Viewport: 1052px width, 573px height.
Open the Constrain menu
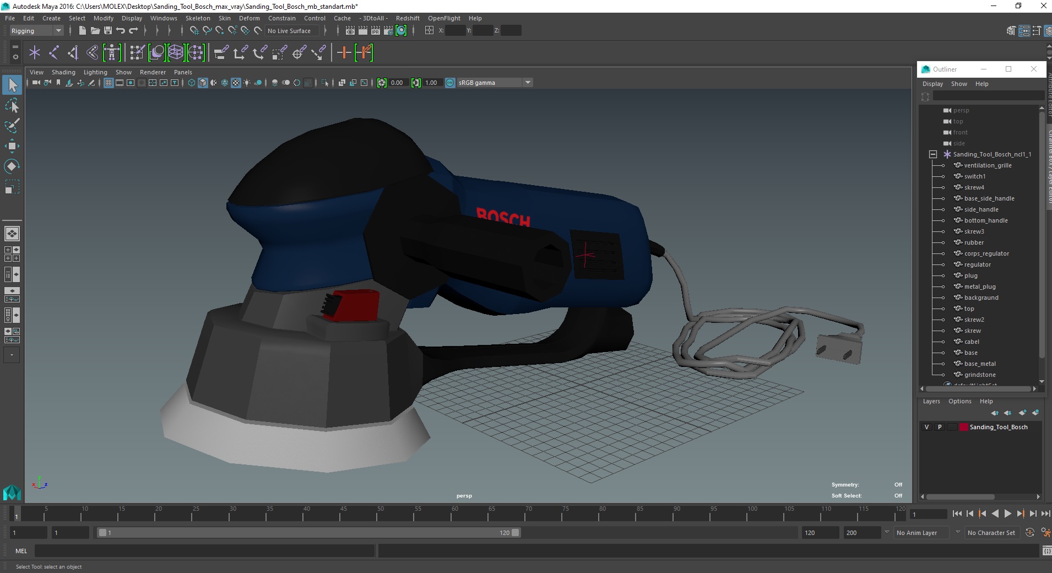(x=282, y=18)
